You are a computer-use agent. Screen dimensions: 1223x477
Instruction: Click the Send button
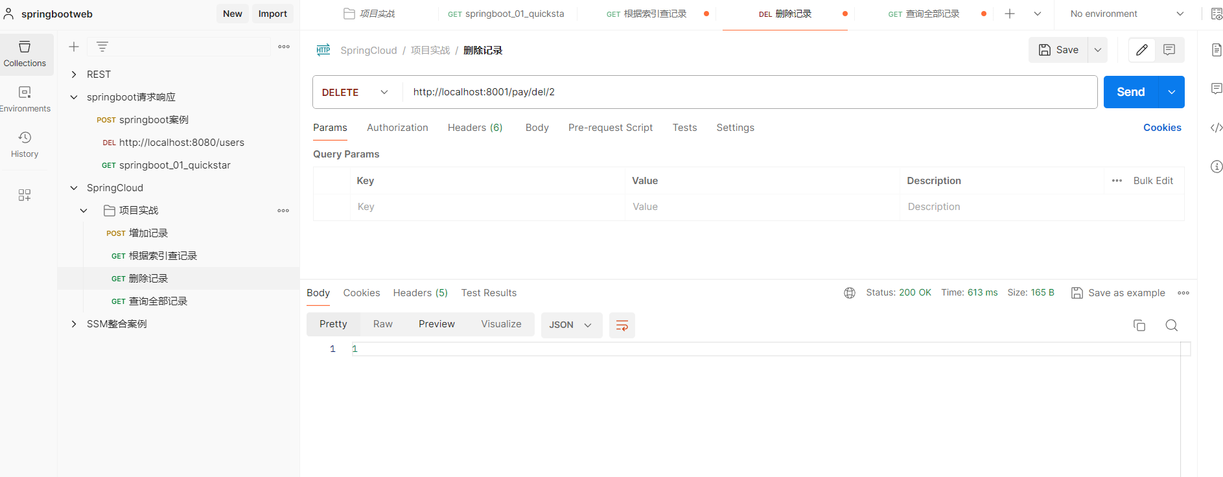1131,92
